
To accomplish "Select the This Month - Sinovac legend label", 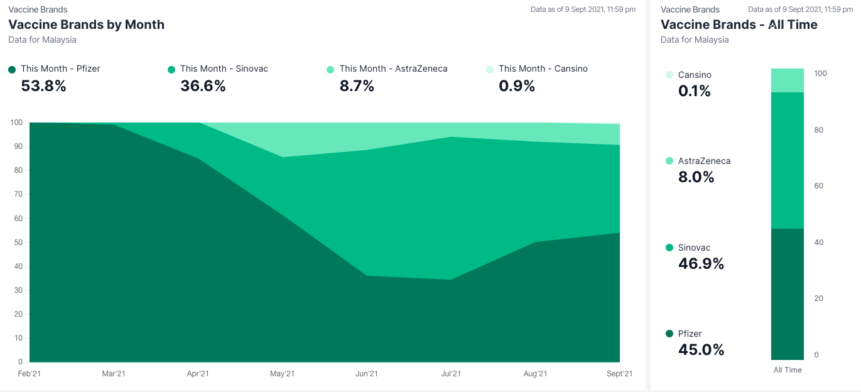I will [x=224, y=68].
